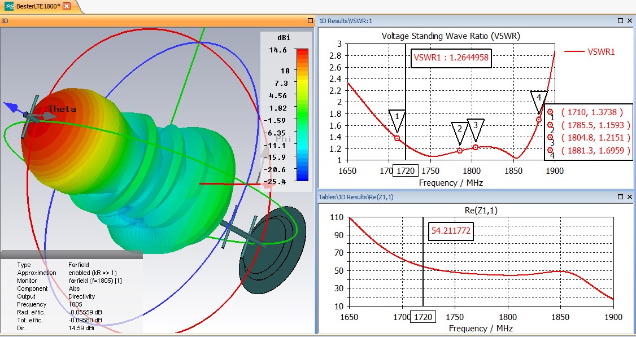The image size is (636, 337).
Task: Maximize the 3D view panel
Action: coord(310,21)
